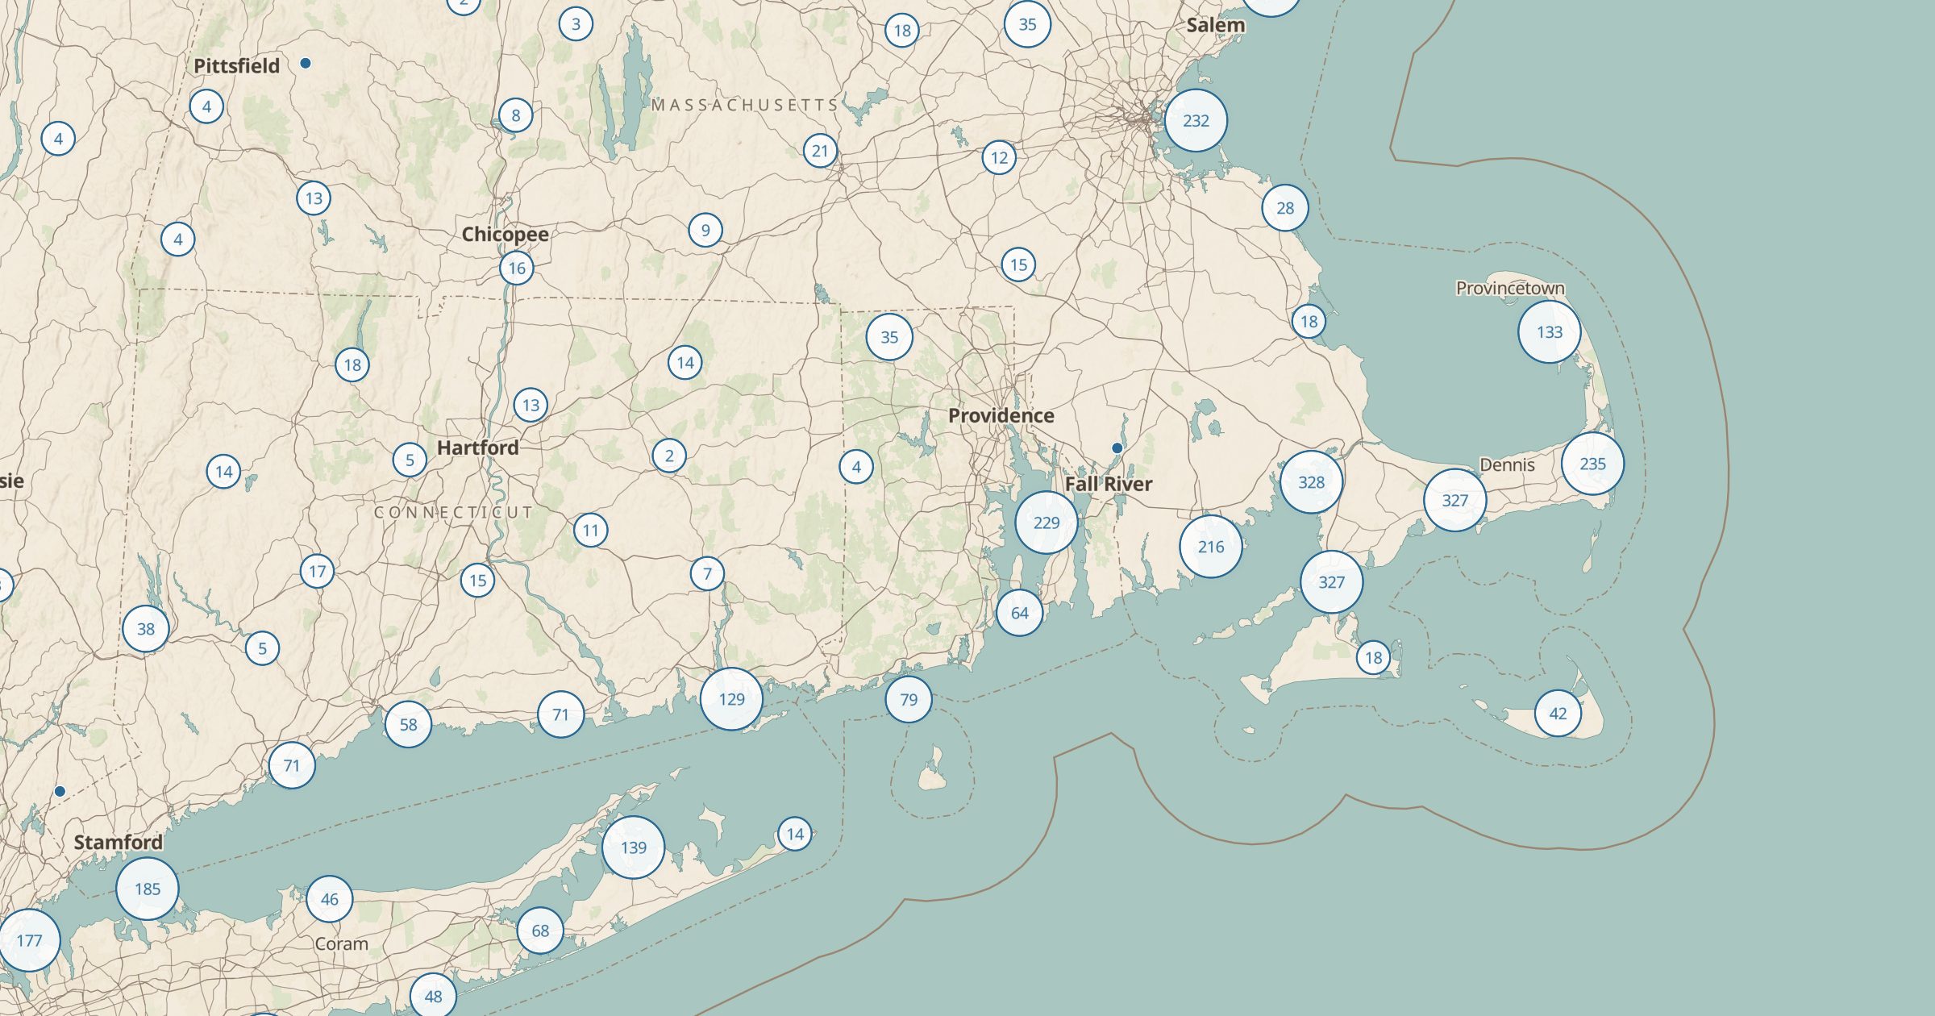Select the 177 cluster marker
The image size is (1935, 1016).
click(x=29, y=940)
